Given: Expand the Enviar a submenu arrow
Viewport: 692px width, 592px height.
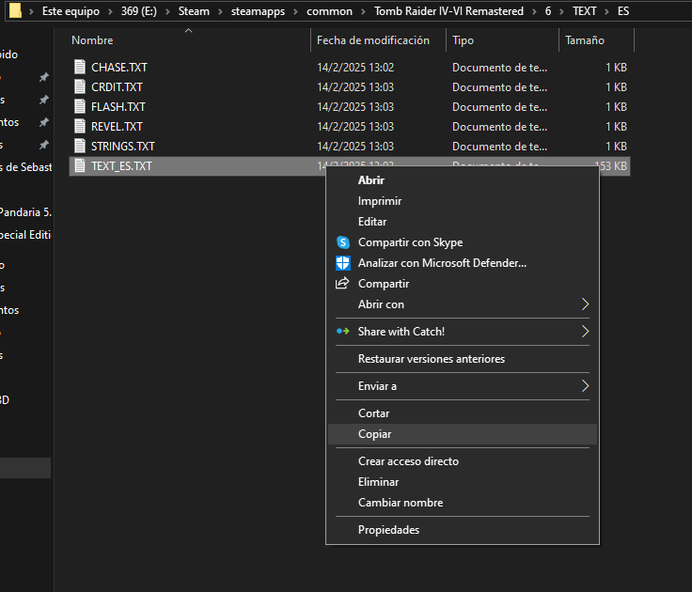Looking at the screenshot, I should coord(585,386).
